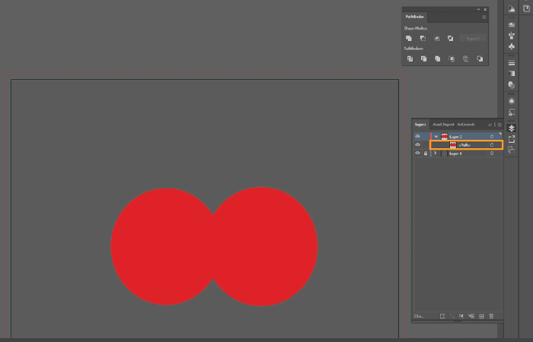
Task: Click the Outline pathfinder icon
Action: coord(466,59)
